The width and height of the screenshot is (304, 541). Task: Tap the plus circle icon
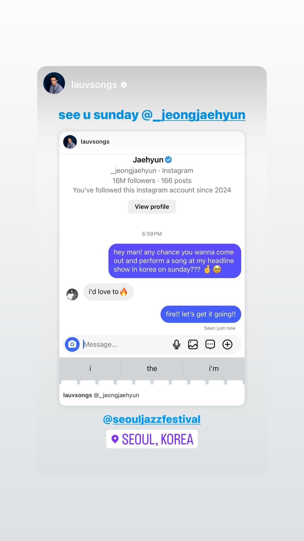point(227,344)
